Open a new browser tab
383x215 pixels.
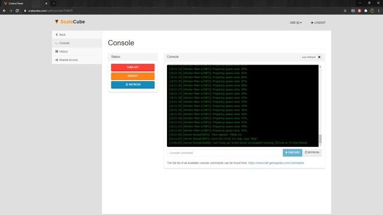coord(54,4)
